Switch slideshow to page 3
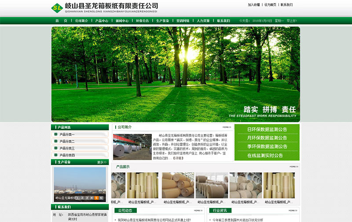 [87, 198]
